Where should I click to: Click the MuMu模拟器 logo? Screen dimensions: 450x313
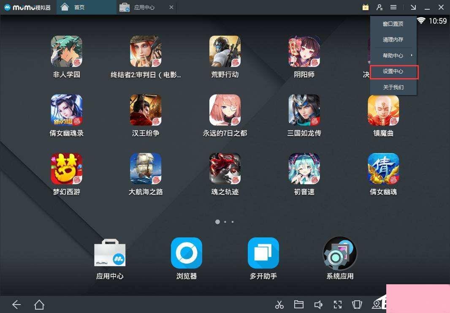click(x=27, y=7)
